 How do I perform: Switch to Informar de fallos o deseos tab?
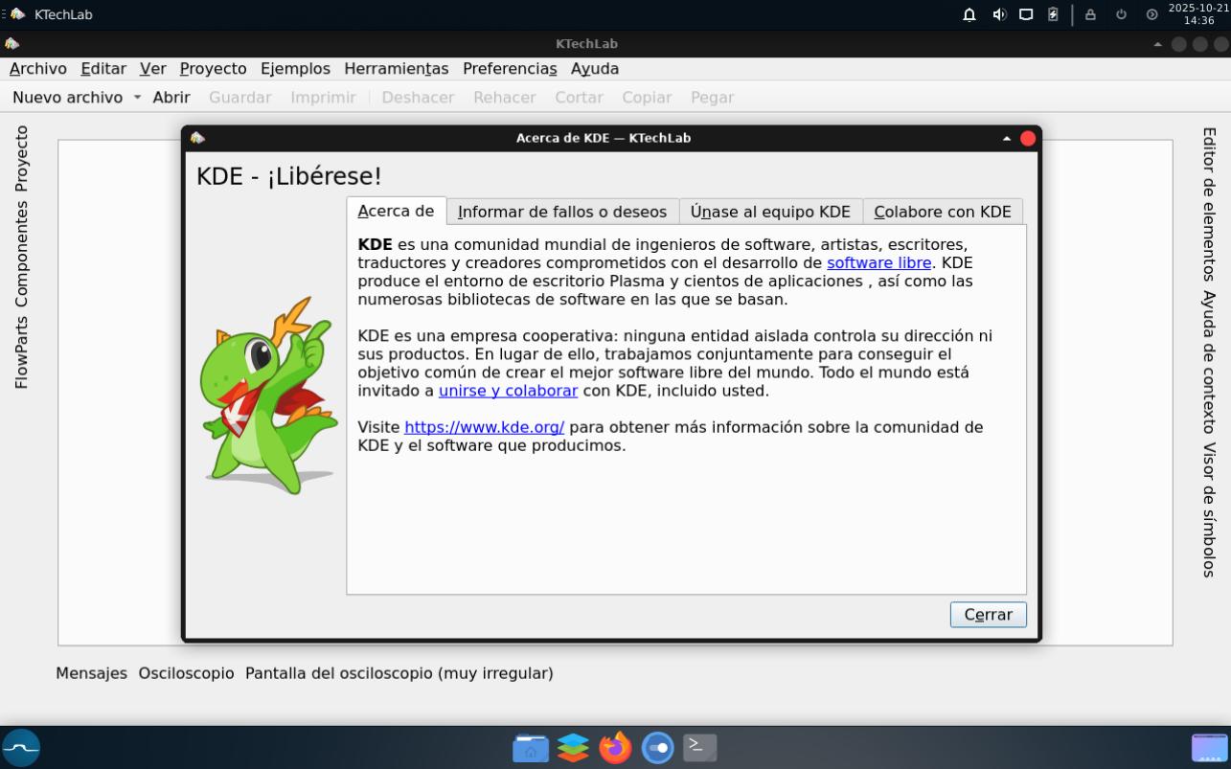(x=561, y=212)
